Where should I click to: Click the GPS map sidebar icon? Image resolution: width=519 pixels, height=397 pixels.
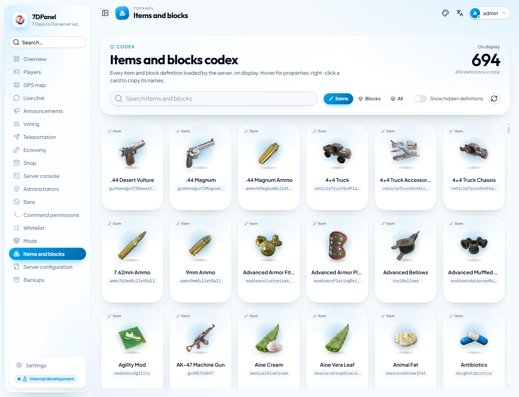click(x=17, y=85)
